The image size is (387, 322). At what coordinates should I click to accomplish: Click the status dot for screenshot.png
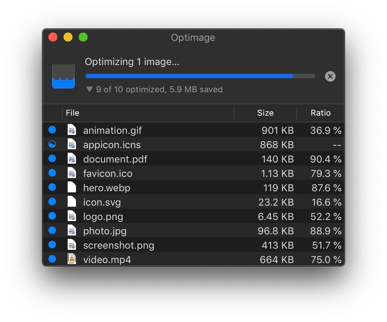(52, 244)
